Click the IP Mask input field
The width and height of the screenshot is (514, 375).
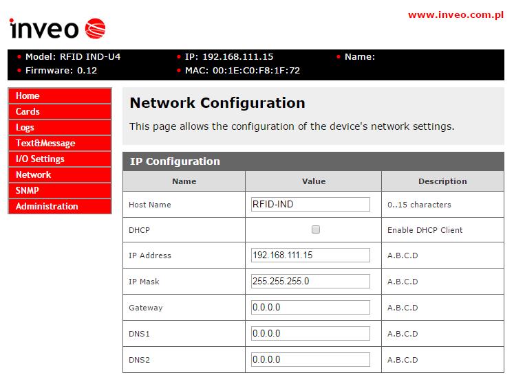tap(310, 281)
